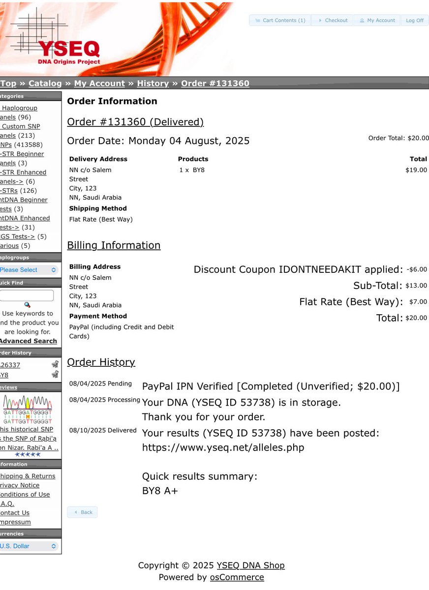Click 'Order Date: Monday 04 August, 2025'
429x590 pixels.
click(158, 141)
